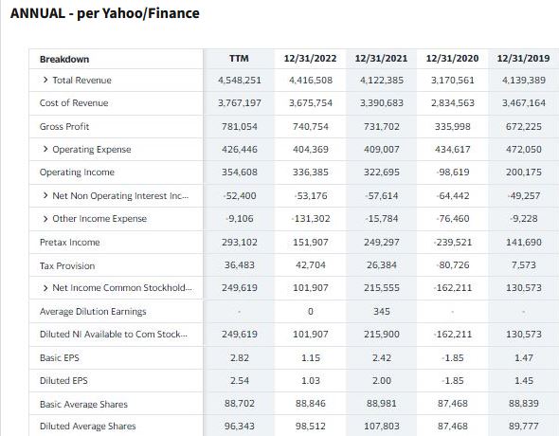This screenshot has height=436, width=559.
Task: Select the 12/31/2022 column header
Action: tap(310, 59)
